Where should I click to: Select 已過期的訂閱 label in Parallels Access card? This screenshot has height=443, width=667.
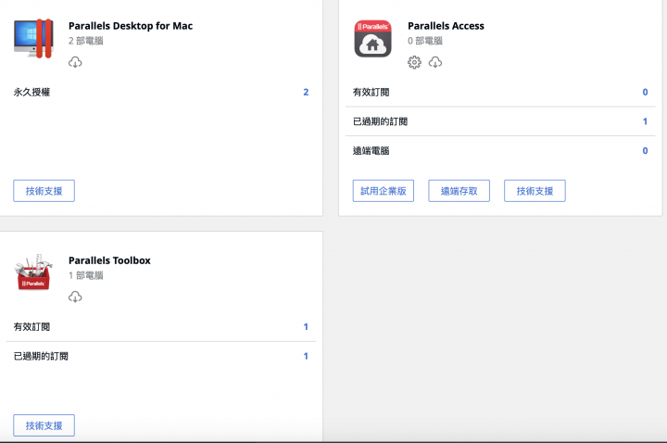(x=381, y=121)
